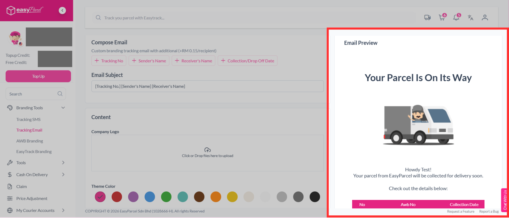Expand the My Courier Accounts menu
The image size is (509, 218).
pyautogui.click(x=63, y=210)
